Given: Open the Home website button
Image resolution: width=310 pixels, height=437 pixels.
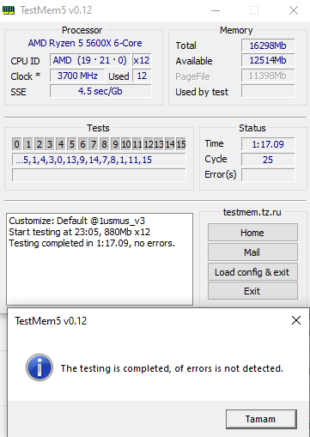Looking at the screenshot, I should 252,233.
